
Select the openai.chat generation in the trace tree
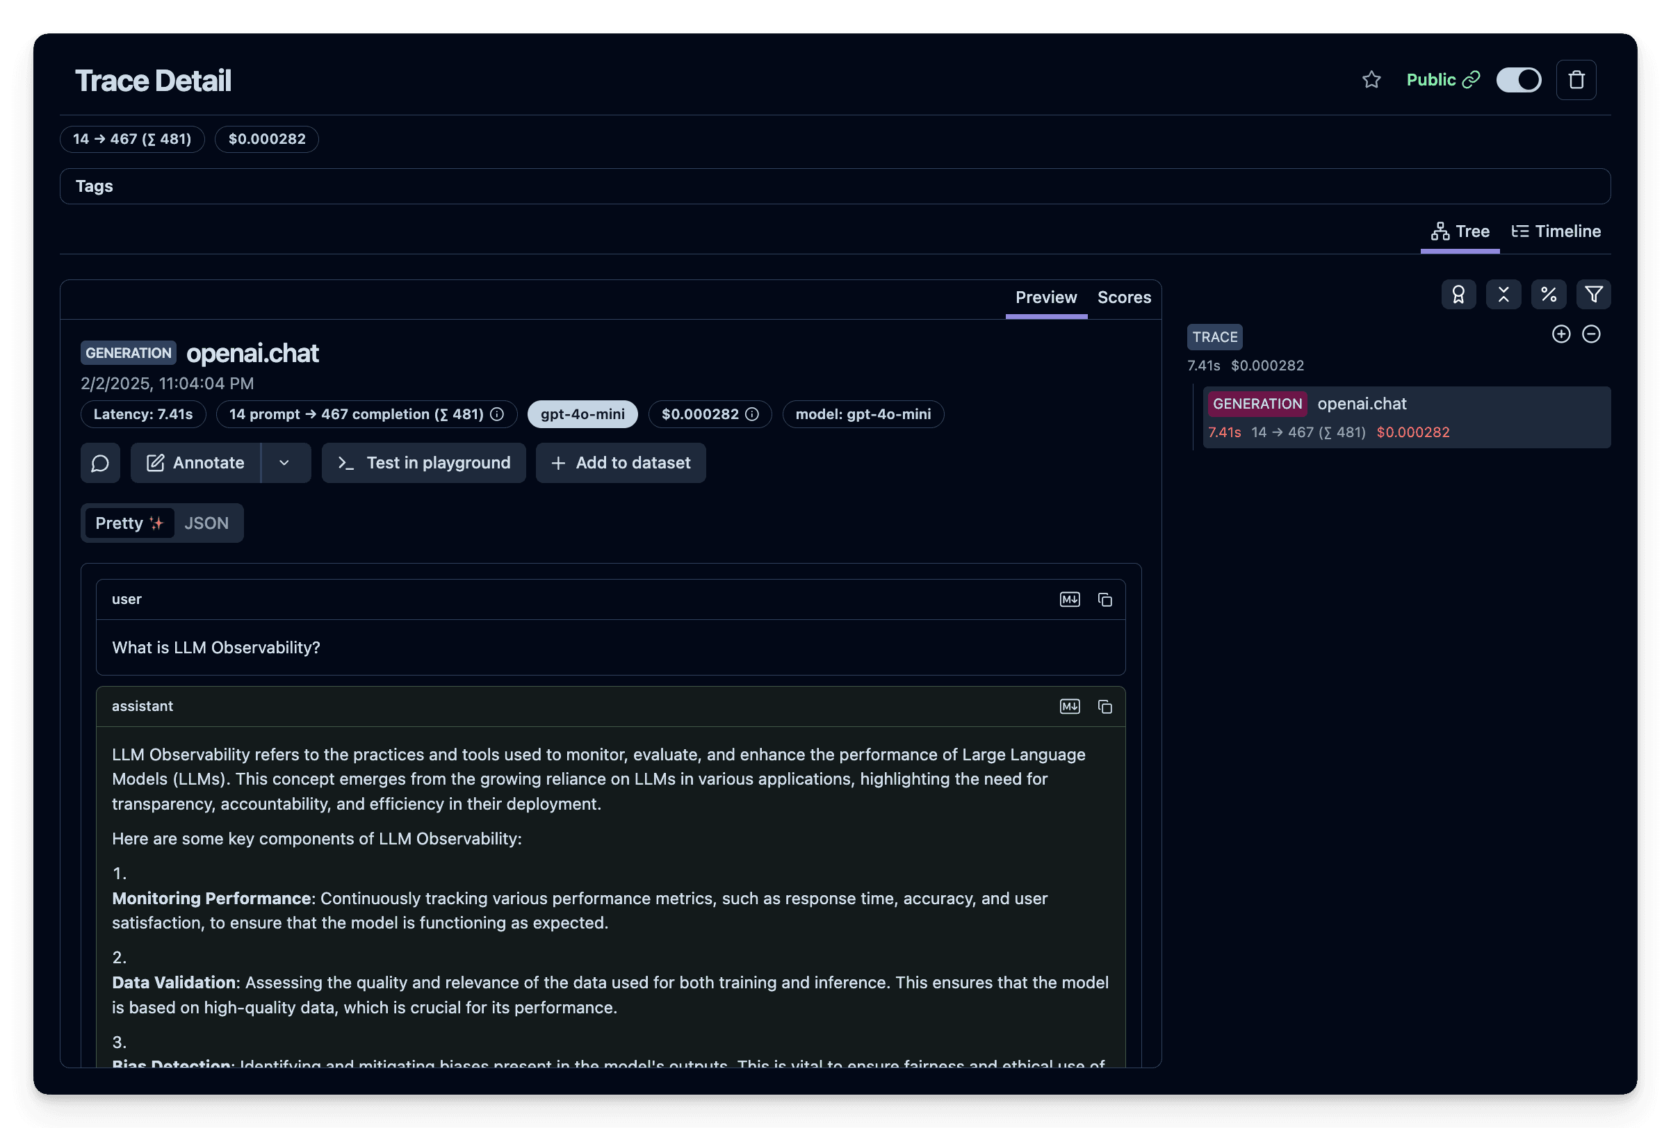pos(1361,403)
